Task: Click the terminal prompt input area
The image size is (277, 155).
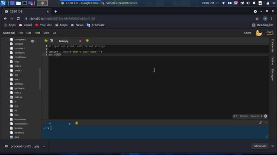Action: 51,128
